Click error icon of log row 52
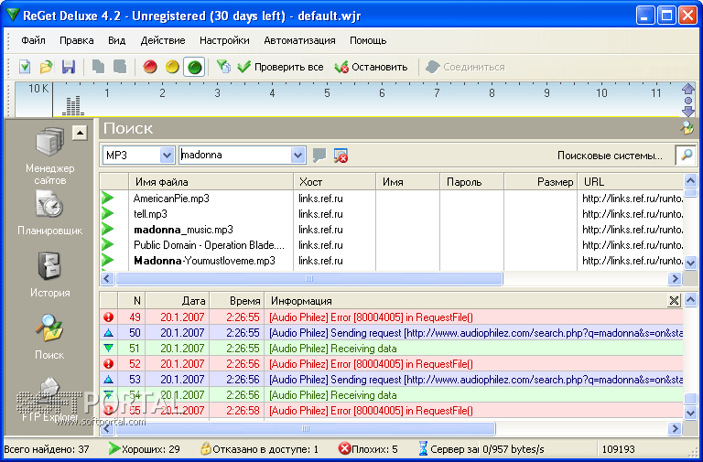703x462 pixels. tap(109, 364)
